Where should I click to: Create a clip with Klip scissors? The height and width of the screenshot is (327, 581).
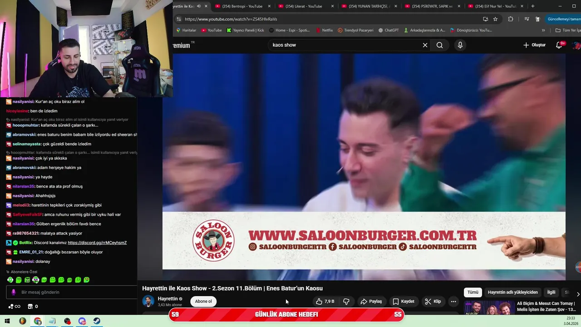point(433,302)
